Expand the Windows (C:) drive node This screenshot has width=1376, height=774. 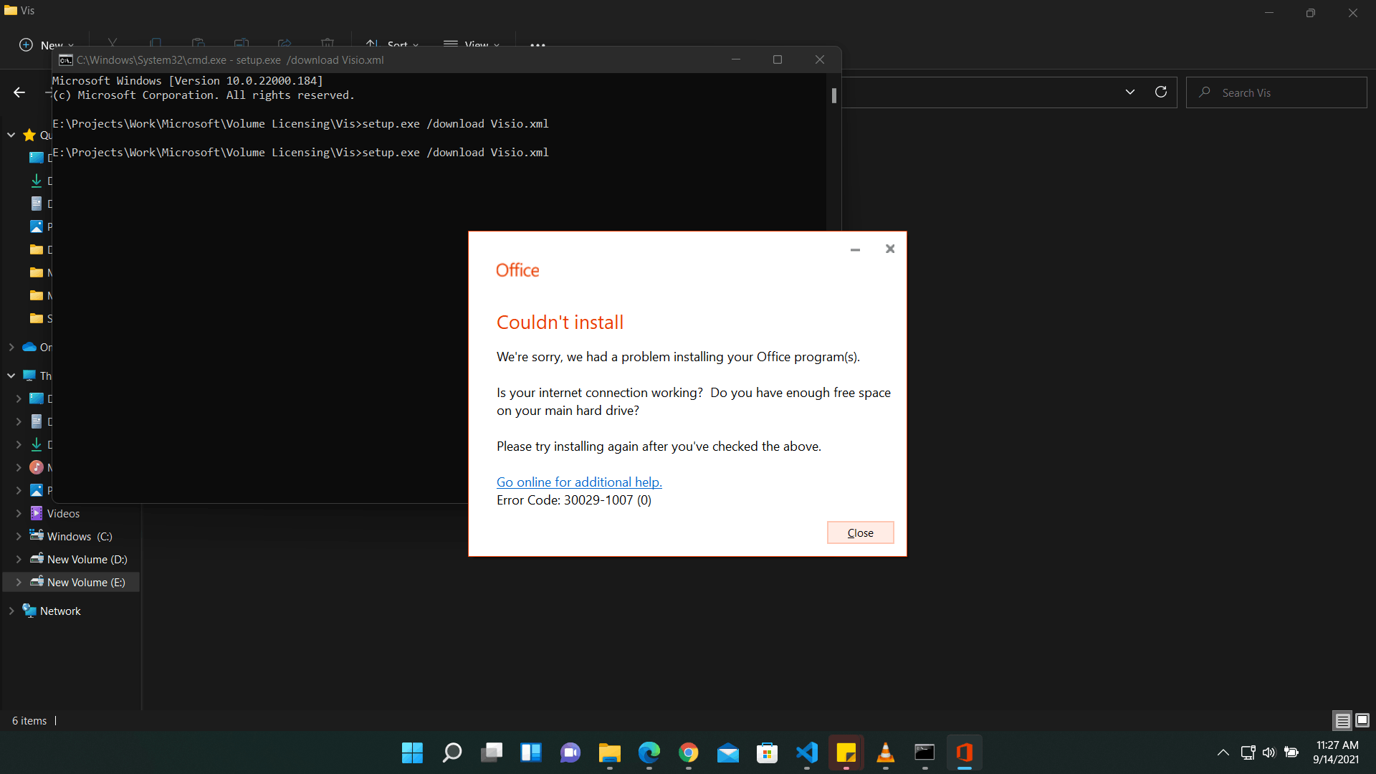pos(19,537)
